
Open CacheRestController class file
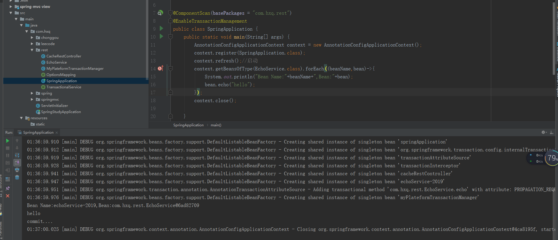pos(61,56)
